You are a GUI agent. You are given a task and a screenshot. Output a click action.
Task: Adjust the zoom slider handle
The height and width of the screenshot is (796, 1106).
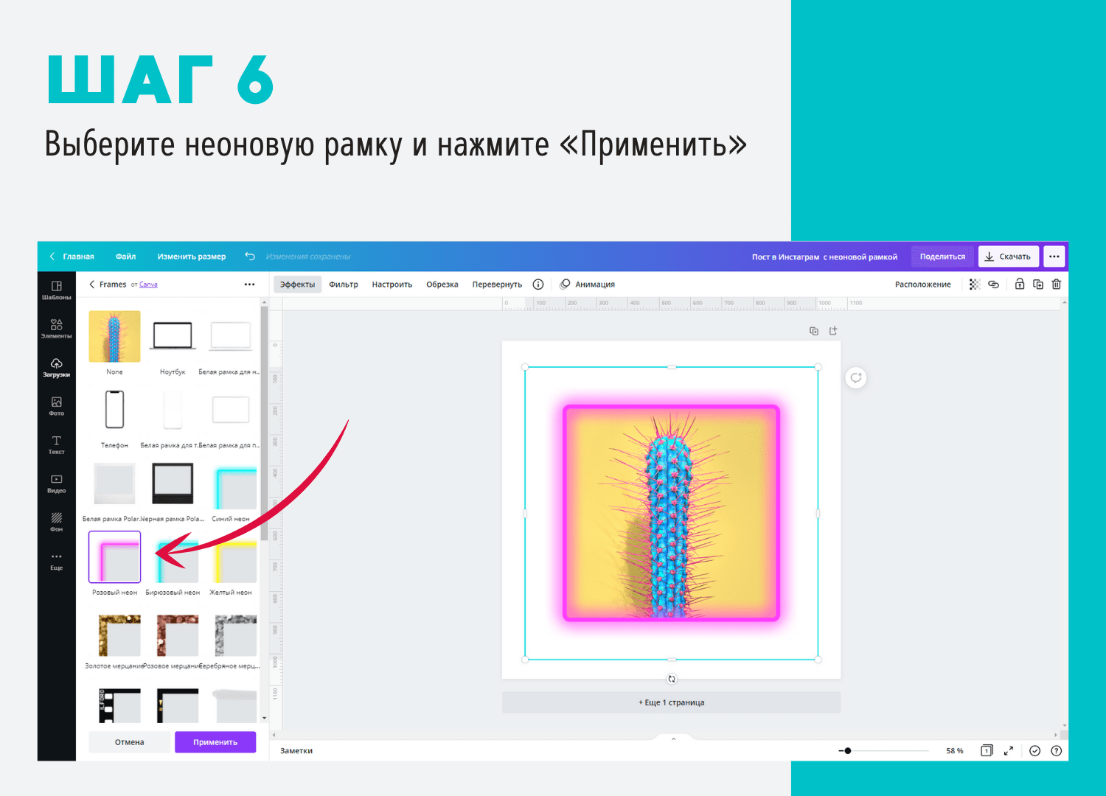[x=848, y=750]
